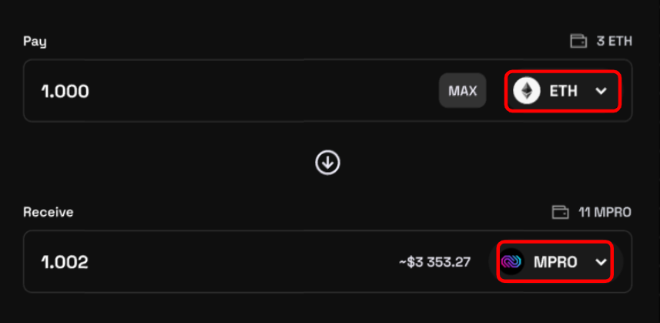Viewport: 660px width, 323px height.
Task: Click the wallet icon beside 3 ETH
Action: point(578,42)
